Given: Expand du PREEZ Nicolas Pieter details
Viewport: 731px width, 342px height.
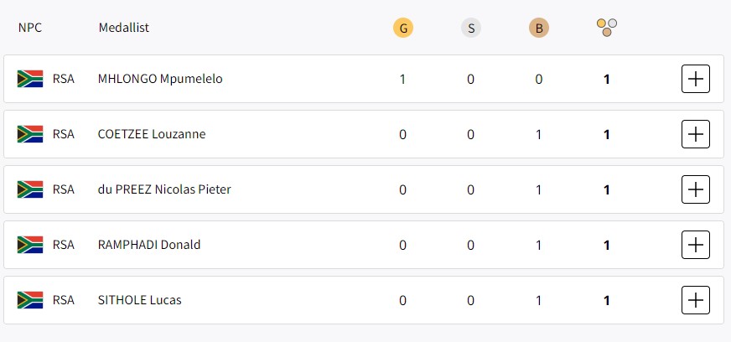Looking at the screenshot, I should pos(696,189).
